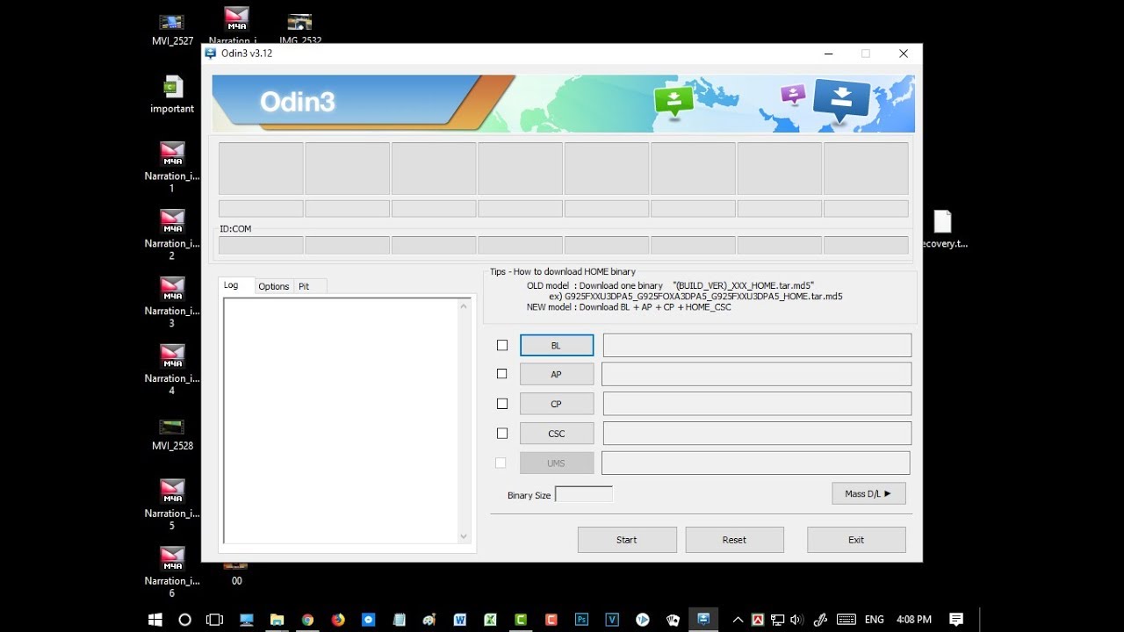Viewport: 1124px width, 632px height.
Task: Show hidden system tray icons chevron
Action: (x=738, y=619)
